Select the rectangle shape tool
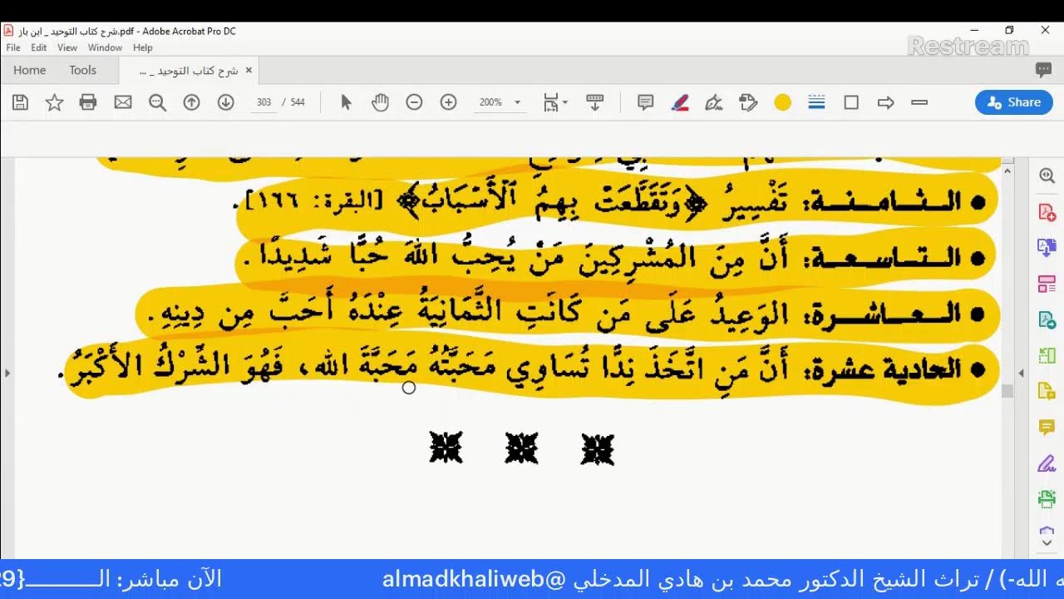Screen dimensions: 1064x599 point(851,102)
